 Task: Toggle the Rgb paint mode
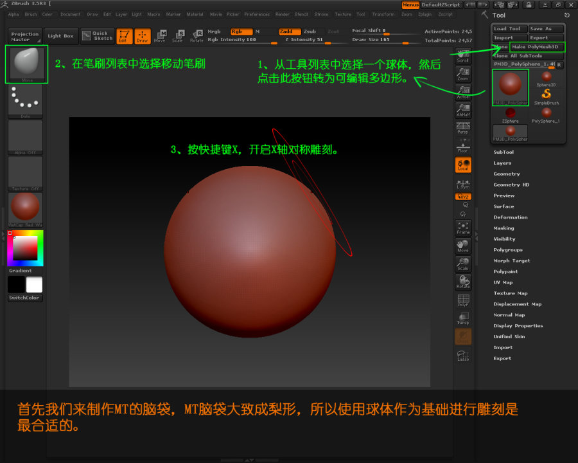click(241, 32)
